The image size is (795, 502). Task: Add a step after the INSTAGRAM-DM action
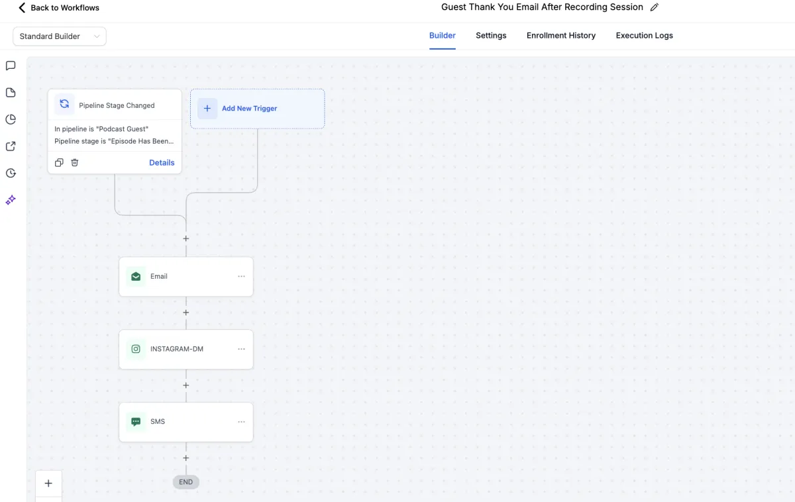click(185, 385)
